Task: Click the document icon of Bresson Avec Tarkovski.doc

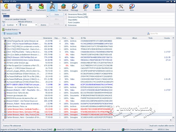Action: (5, 93)
